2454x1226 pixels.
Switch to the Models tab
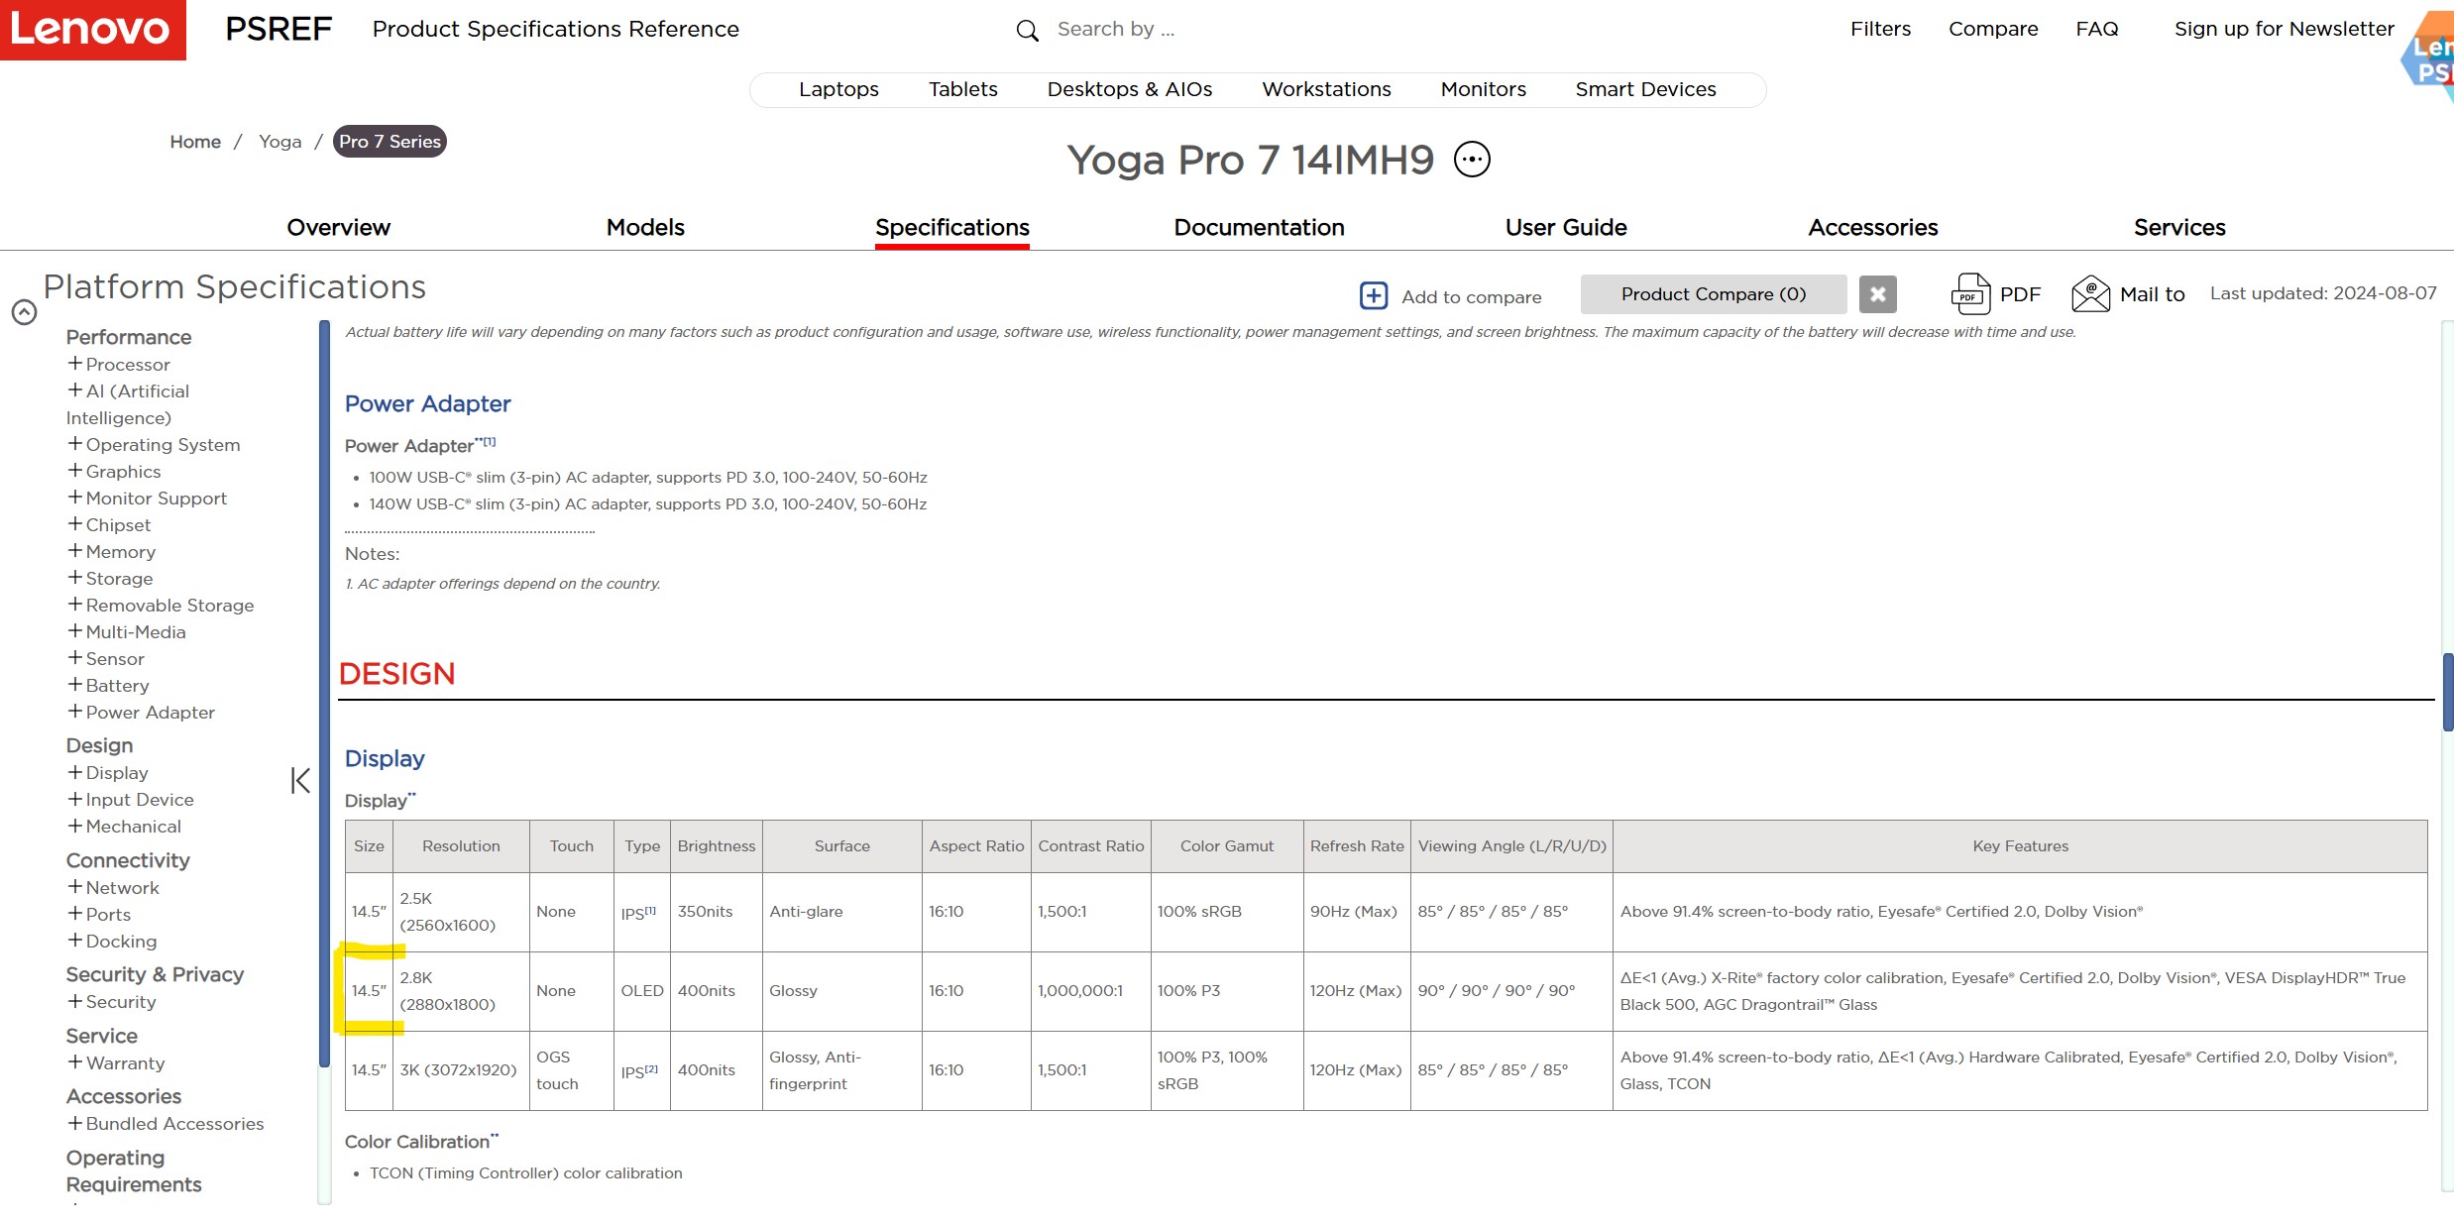[x=645, y=228]
